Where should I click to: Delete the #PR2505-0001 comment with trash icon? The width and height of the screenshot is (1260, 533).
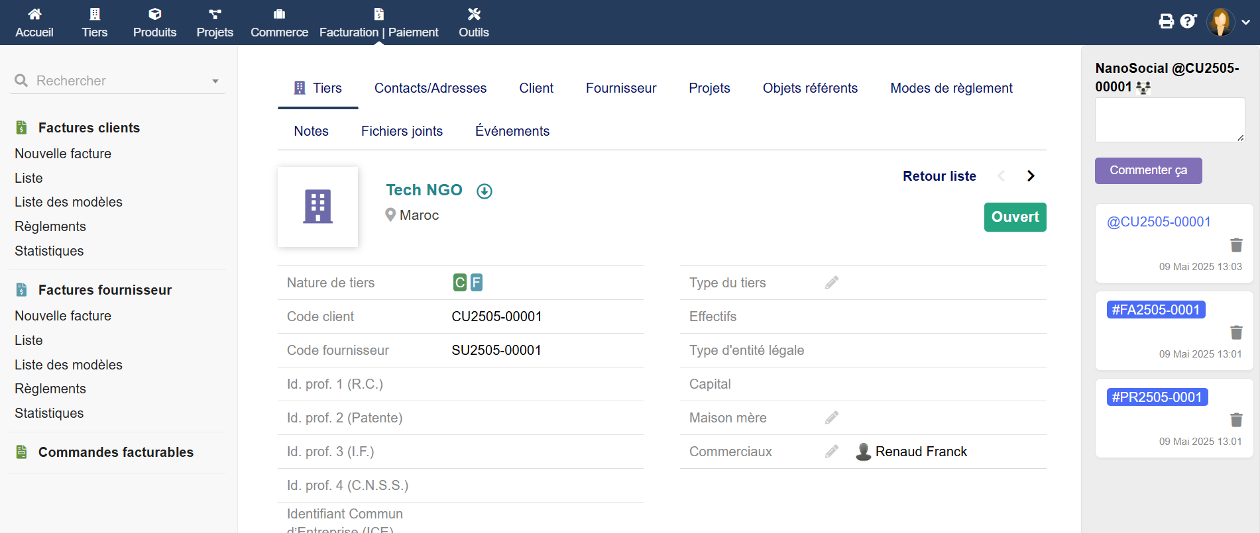click(1236, 420)
